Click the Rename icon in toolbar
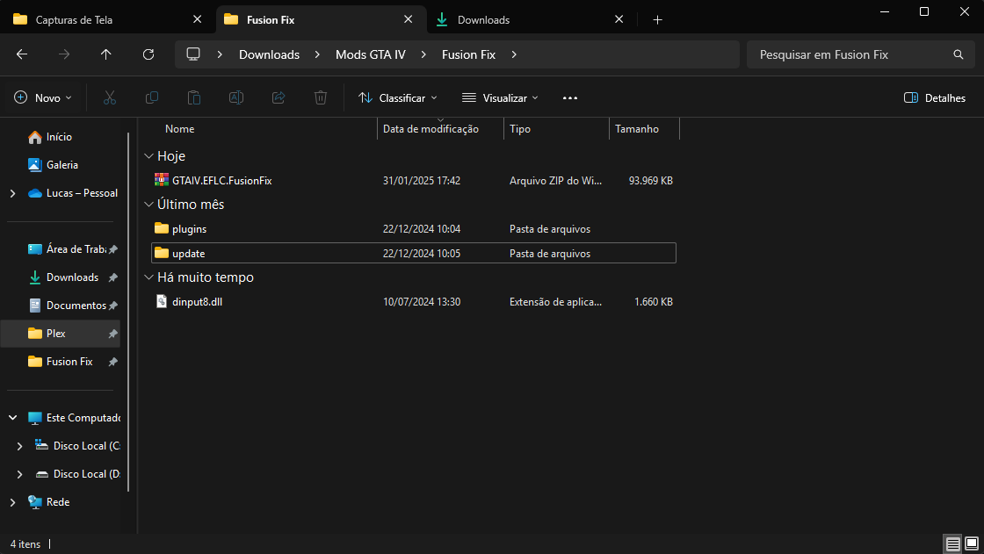 click(236, 97)
